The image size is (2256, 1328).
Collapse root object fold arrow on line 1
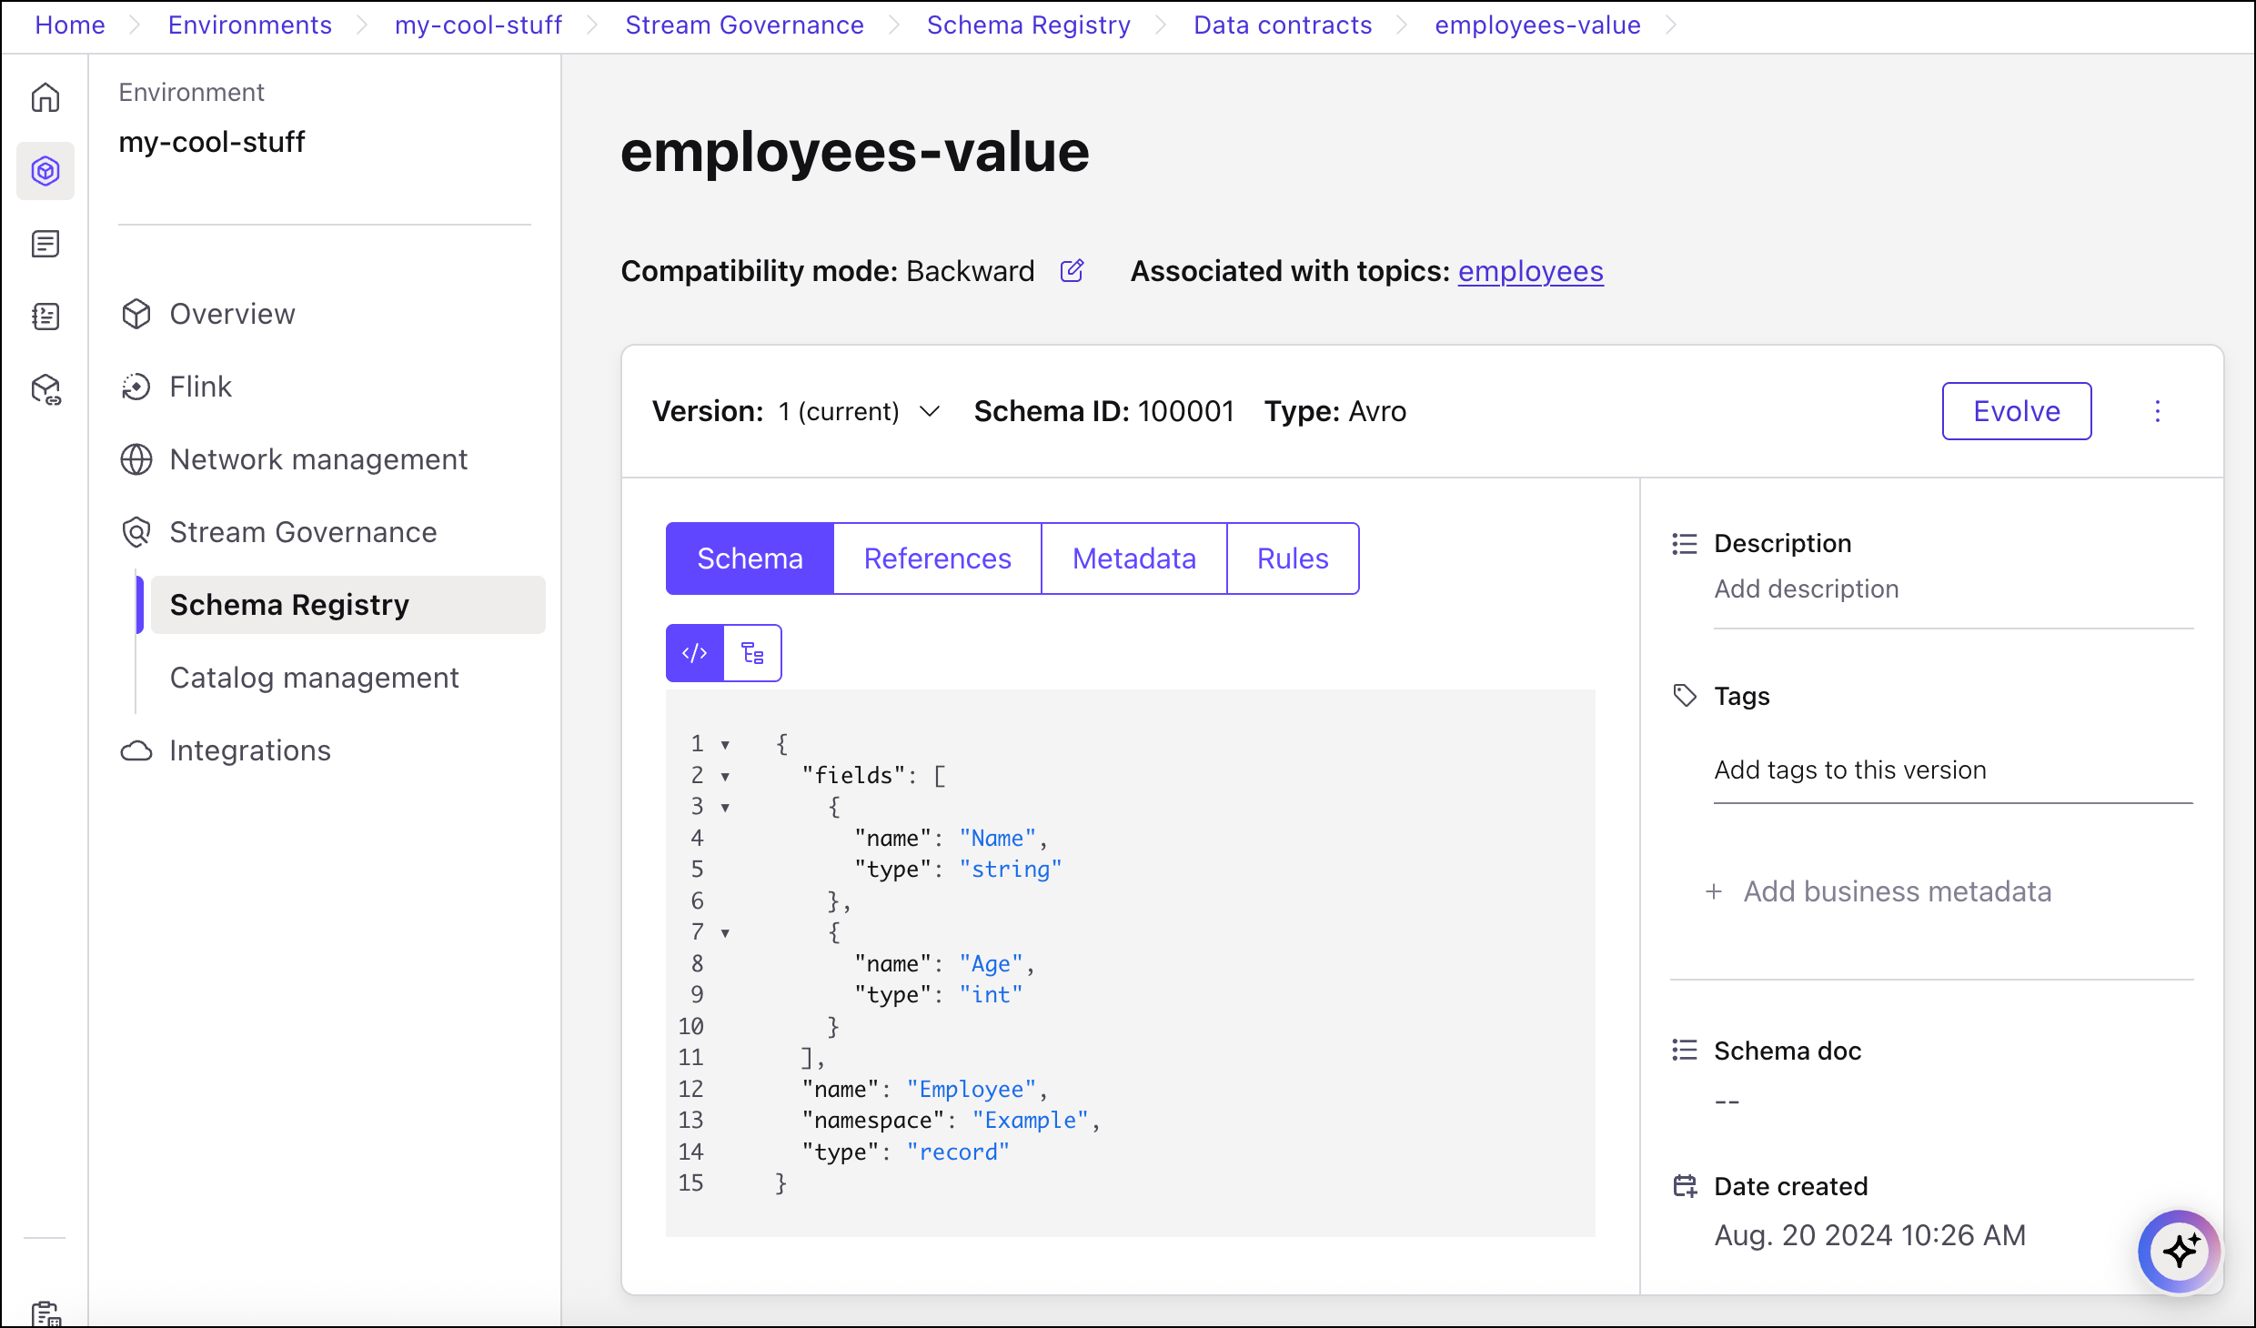pyautogui.click(x=725, y=744)
